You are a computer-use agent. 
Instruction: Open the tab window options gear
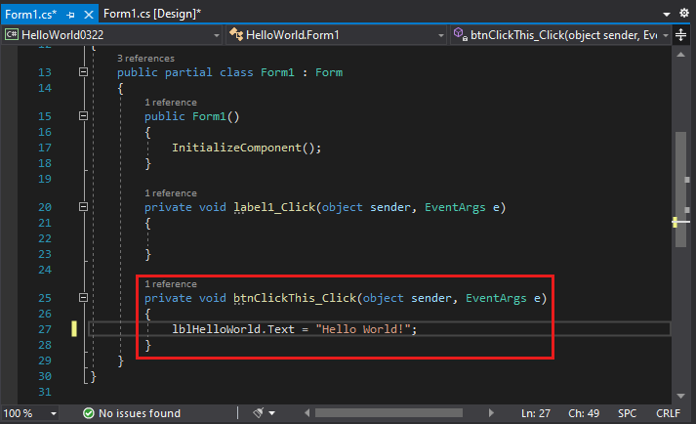685,13
